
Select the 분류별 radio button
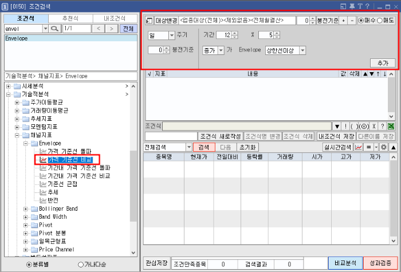29,265
